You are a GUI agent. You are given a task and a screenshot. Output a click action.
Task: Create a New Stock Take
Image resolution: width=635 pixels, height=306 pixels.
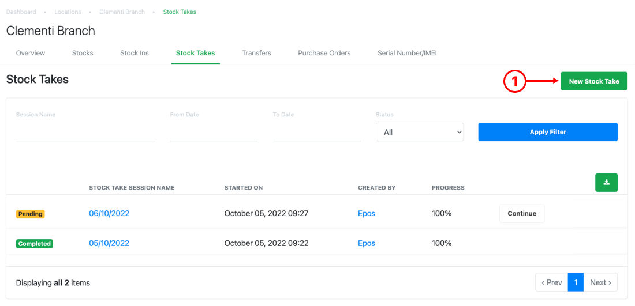(x=593, y=81)
